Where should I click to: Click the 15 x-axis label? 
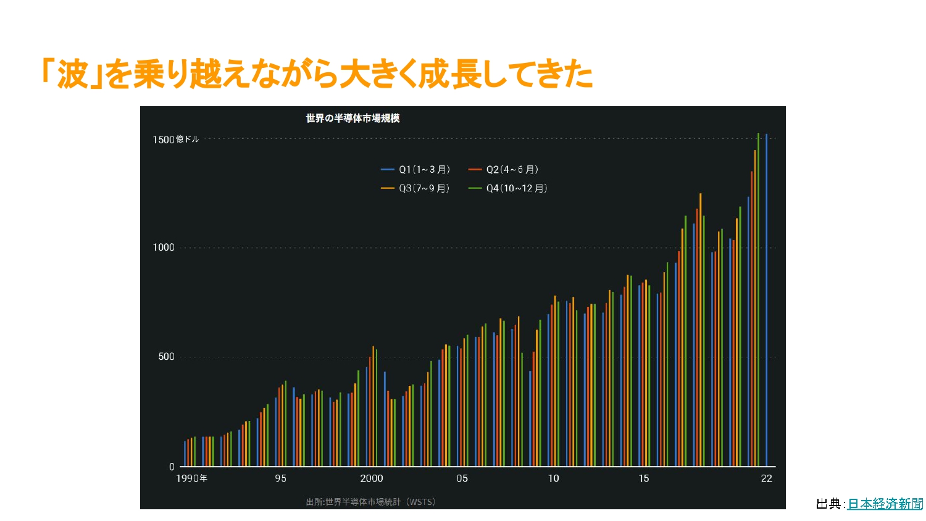pyautogui.click(x=644, y=478)
